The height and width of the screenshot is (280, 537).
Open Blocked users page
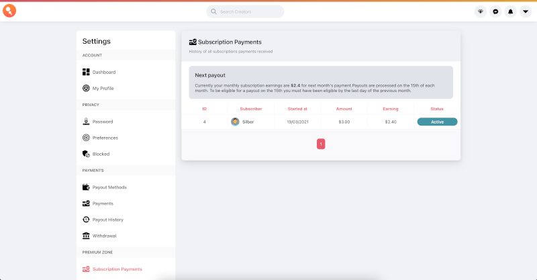101,154
